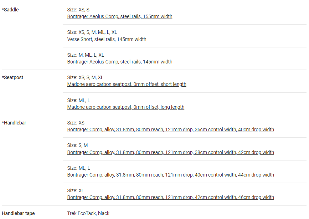Open Bontrager Comp 42cm control width handlebar link

[x=170, y=197]
